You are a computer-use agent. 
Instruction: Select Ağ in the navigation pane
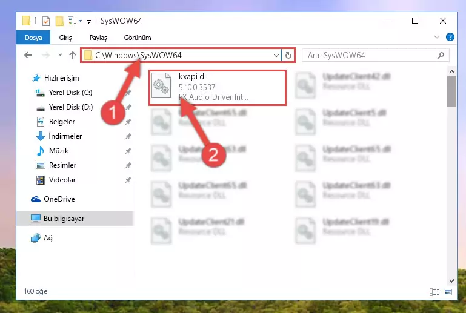[x=42, y=238]
